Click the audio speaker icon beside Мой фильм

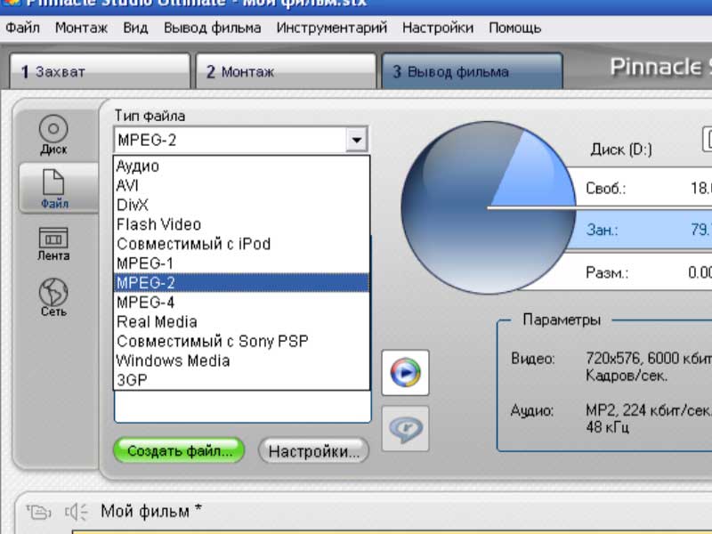point(77,512)
